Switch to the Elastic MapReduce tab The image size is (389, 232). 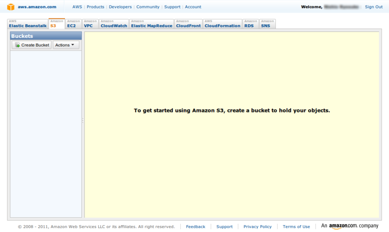coord(152,24)
